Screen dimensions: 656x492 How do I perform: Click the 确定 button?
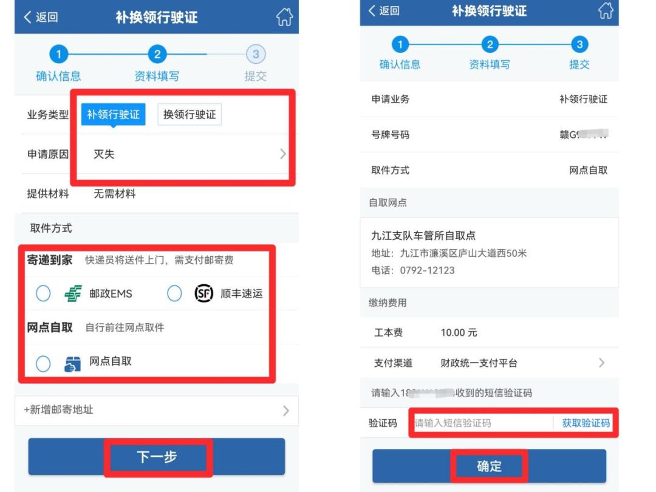pos(489,466)
